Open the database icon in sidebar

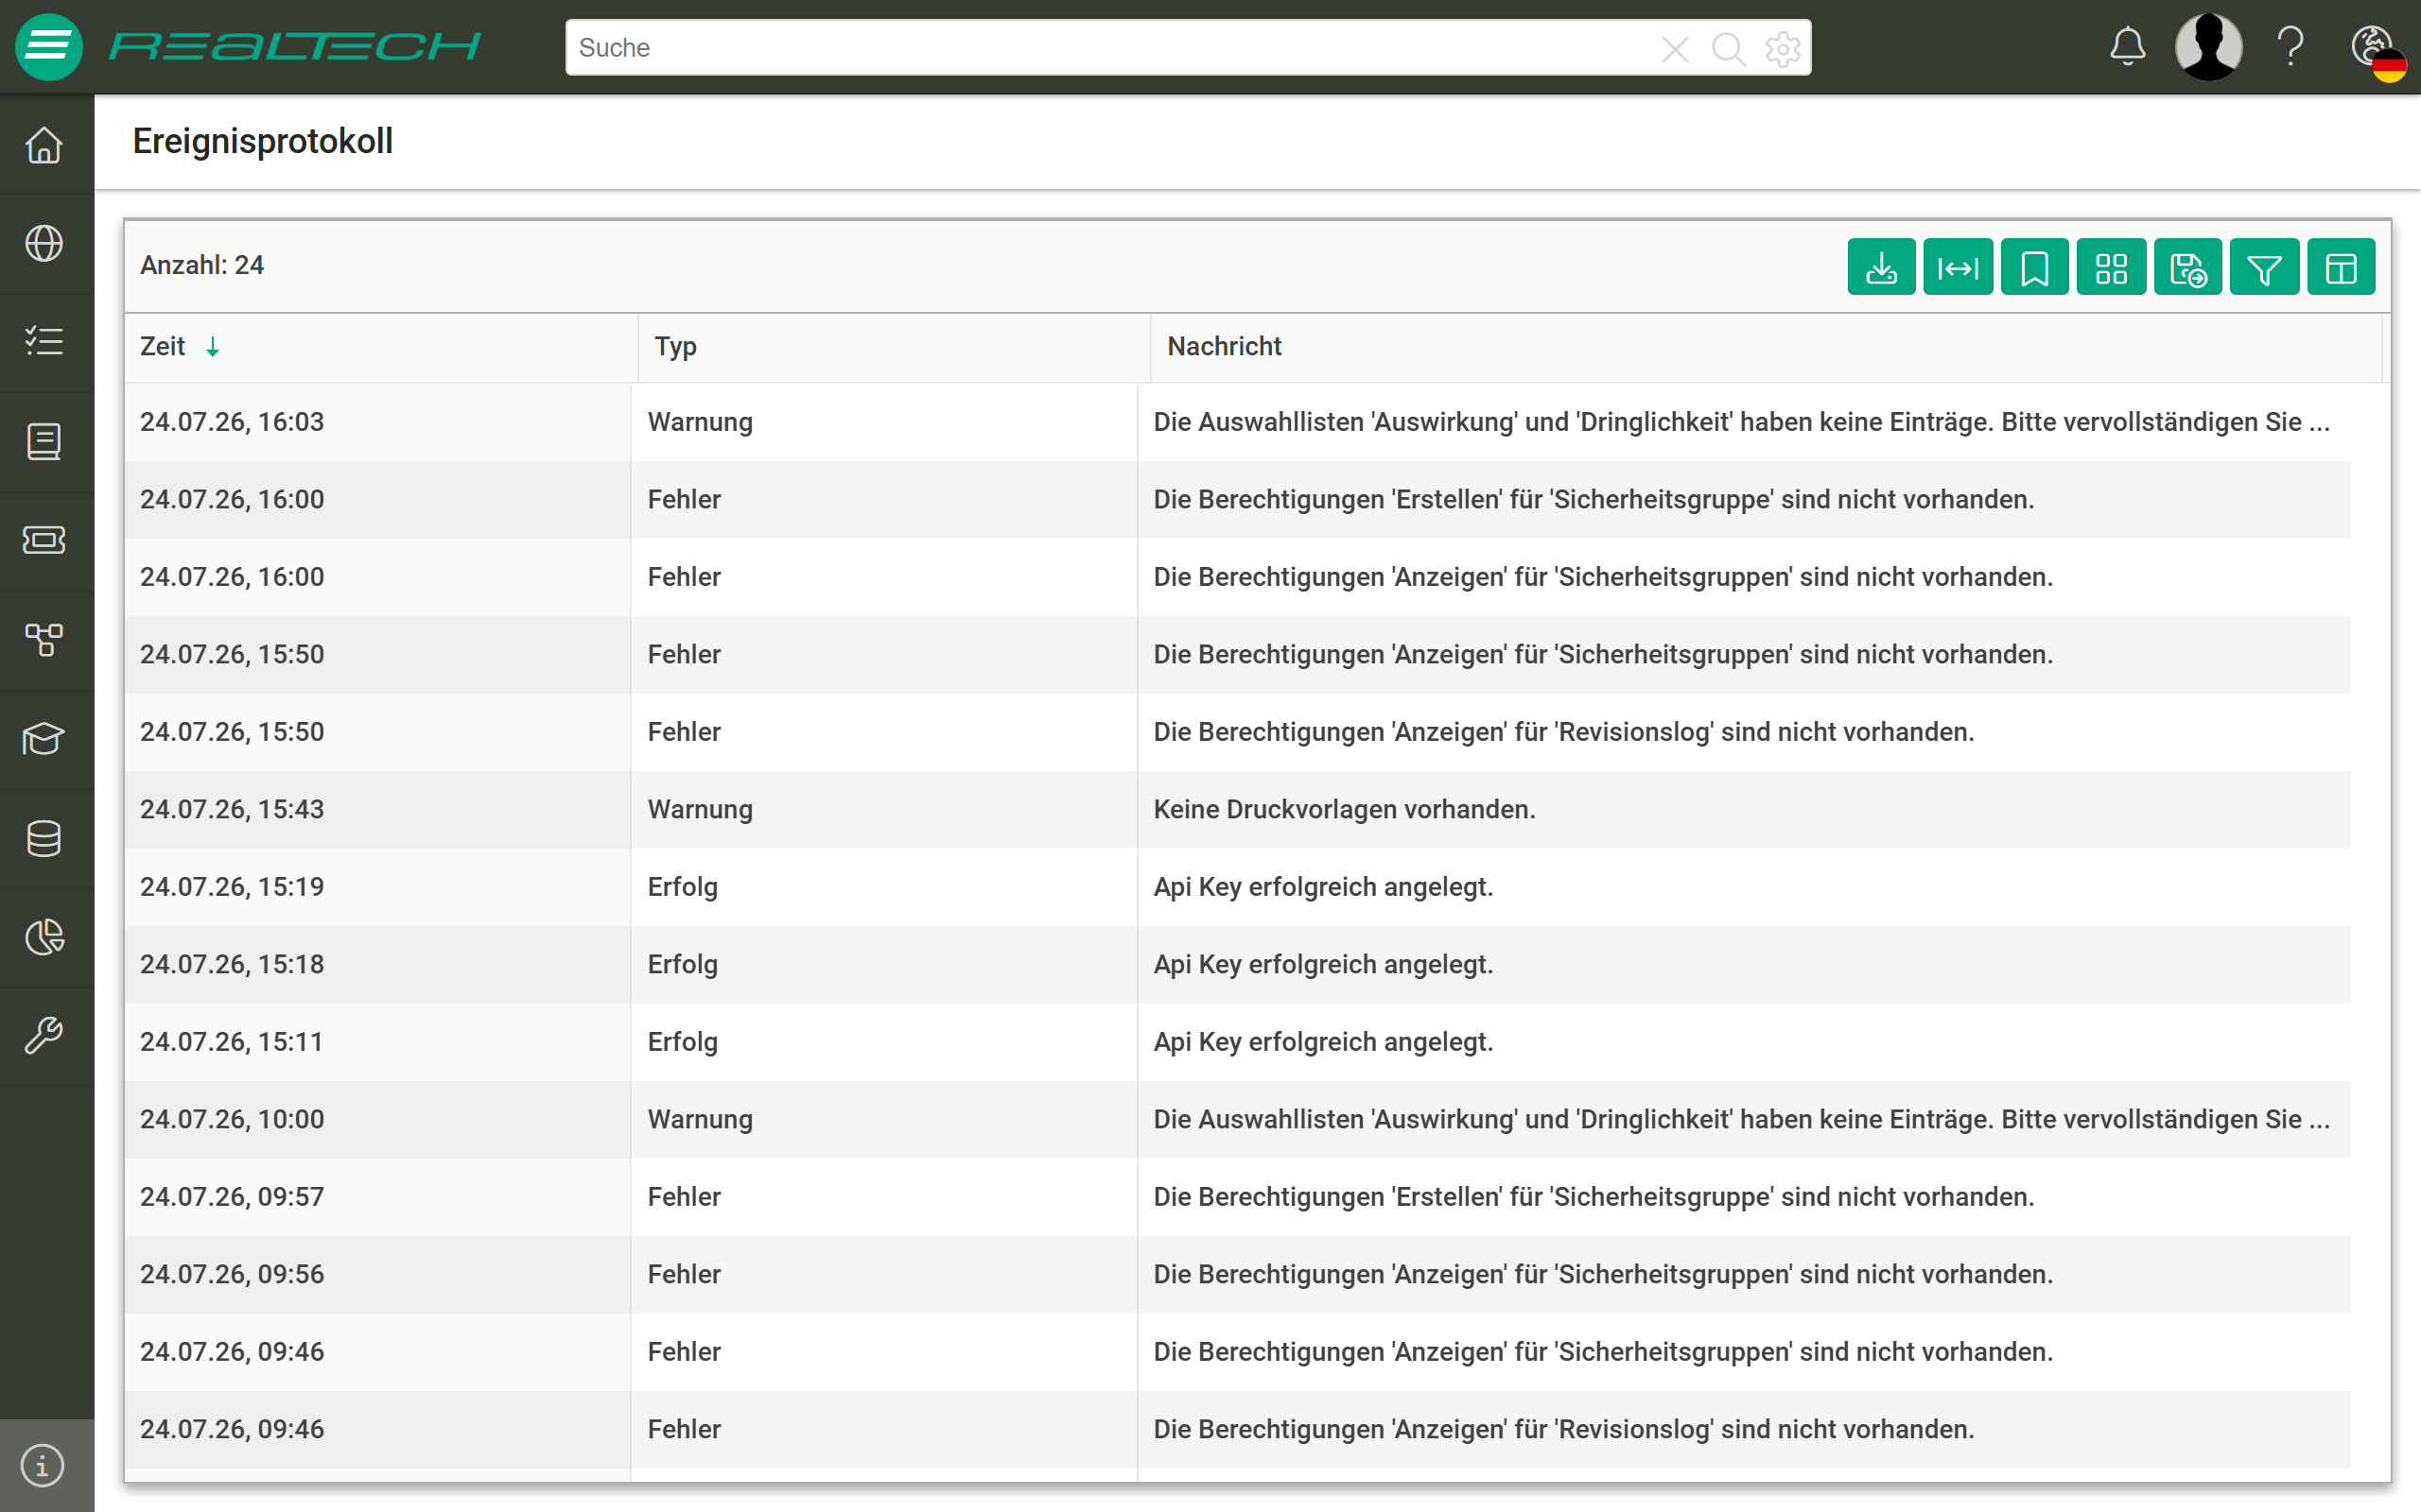tap(44, 838)
